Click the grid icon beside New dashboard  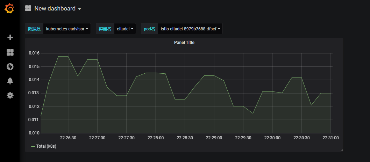28,8
